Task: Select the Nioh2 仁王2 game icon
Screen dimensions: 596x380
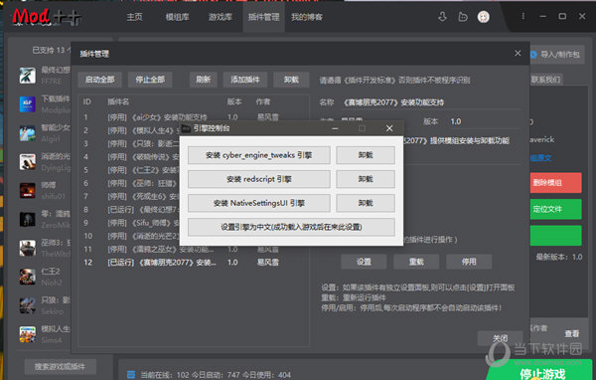Action: coord(28,277)
